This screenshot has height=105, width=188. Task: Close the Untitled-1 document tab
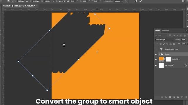click(36, 6)
